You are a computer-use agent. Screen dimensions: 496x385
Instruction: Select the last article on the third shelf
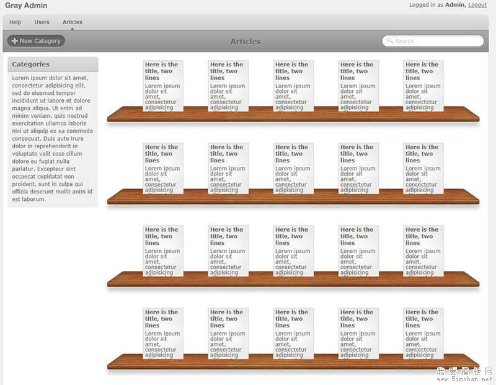click(423, 250)
